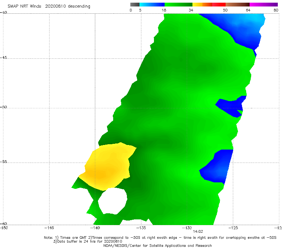Viewport: 282px width, 248px height.
Task: Click the red segment of the color bar
Action: (219, 5)
